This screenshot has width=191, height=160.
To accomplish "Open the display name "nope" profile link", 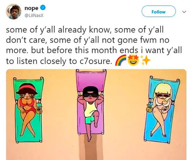I will (31, 8).
